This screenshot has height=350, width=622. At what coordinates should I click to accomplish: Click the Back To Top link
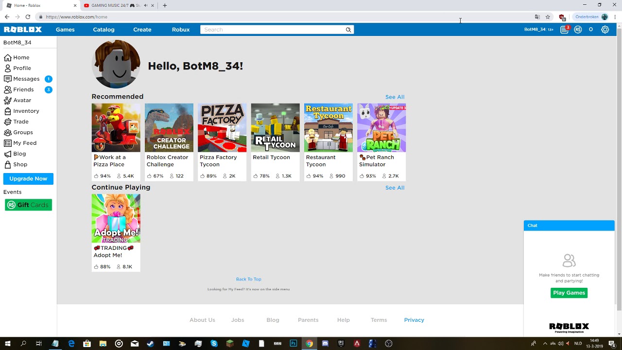[248, 279]
